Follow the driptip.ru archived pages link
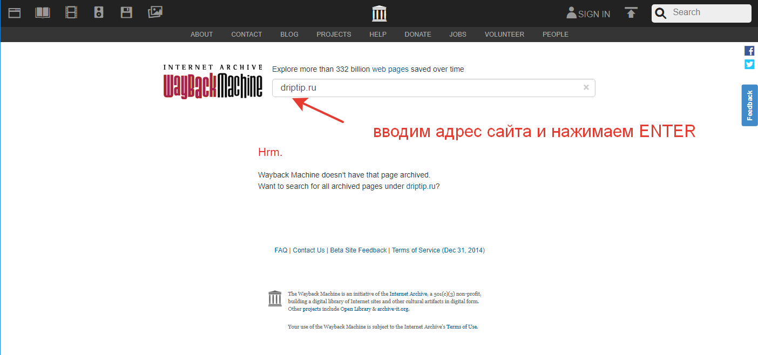 [x=421, y=186]
